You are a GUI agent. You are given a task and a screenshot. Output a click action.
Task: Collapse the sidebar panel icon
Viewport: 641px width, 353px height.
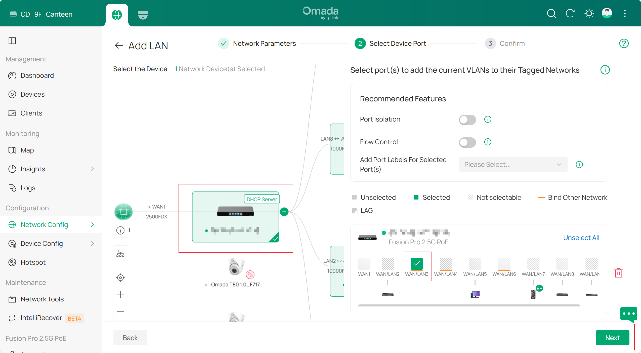tap(12, 41)
